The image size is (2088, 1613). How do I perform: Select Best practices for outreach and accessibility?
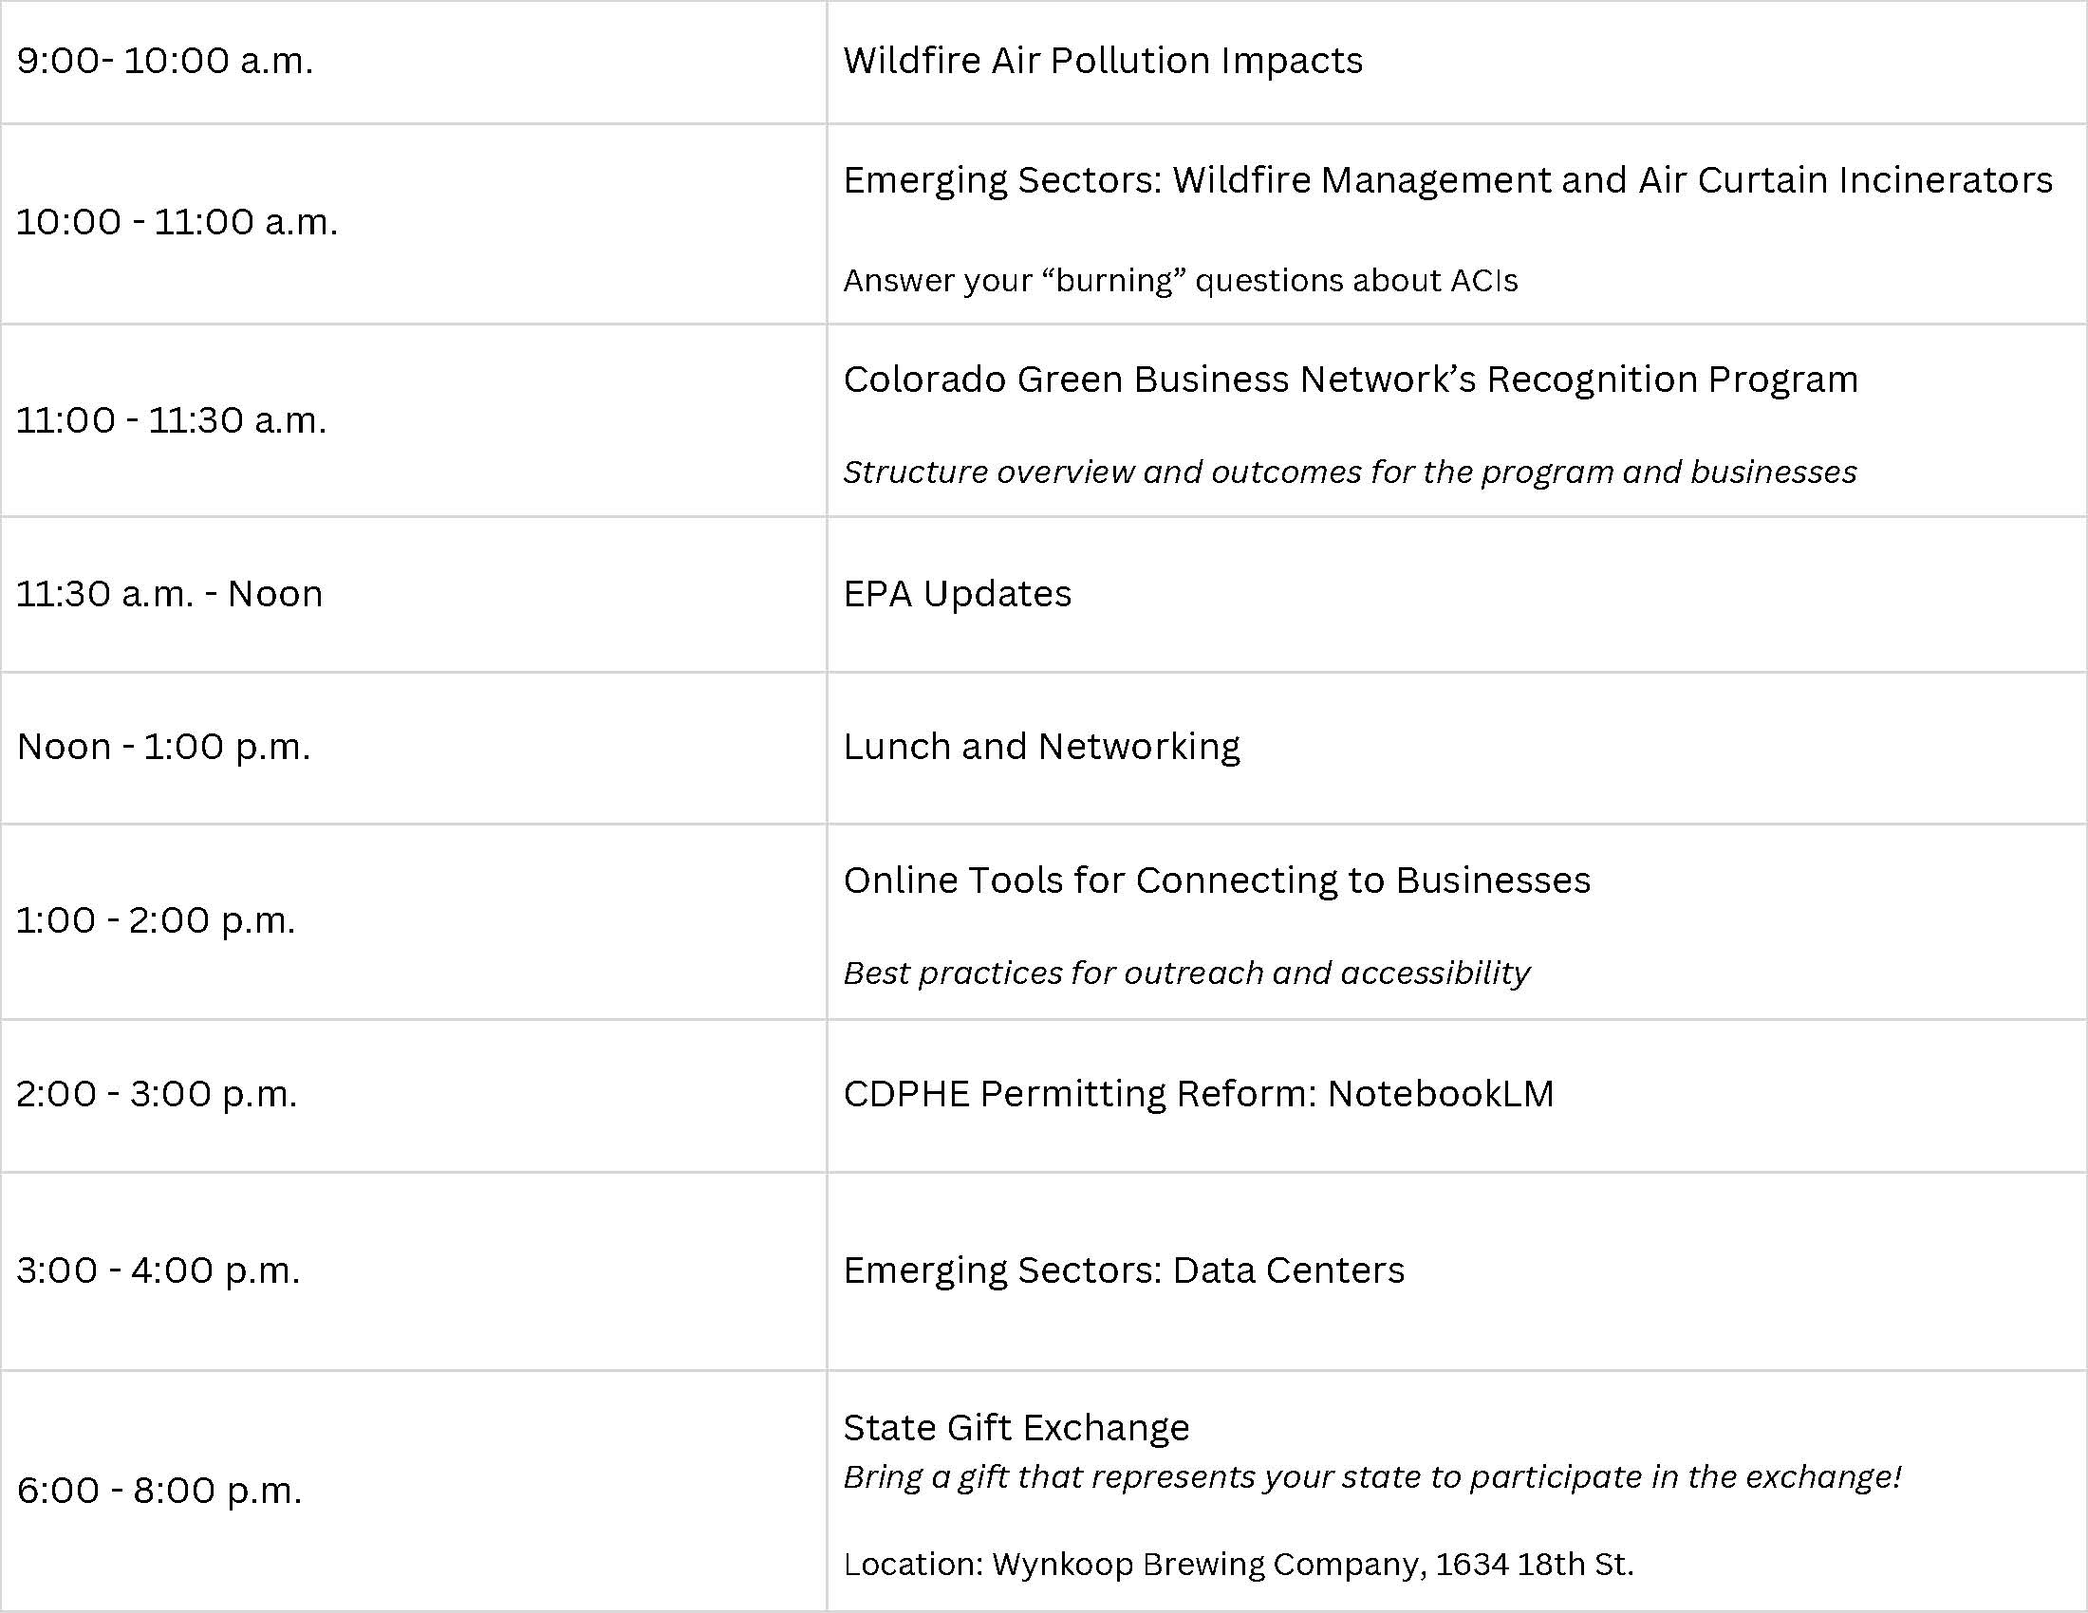point(1186,973)
